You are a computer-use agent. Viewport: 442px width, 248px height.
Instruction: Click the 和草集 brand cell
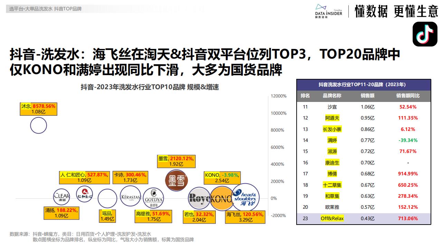[x=332, y=196]
